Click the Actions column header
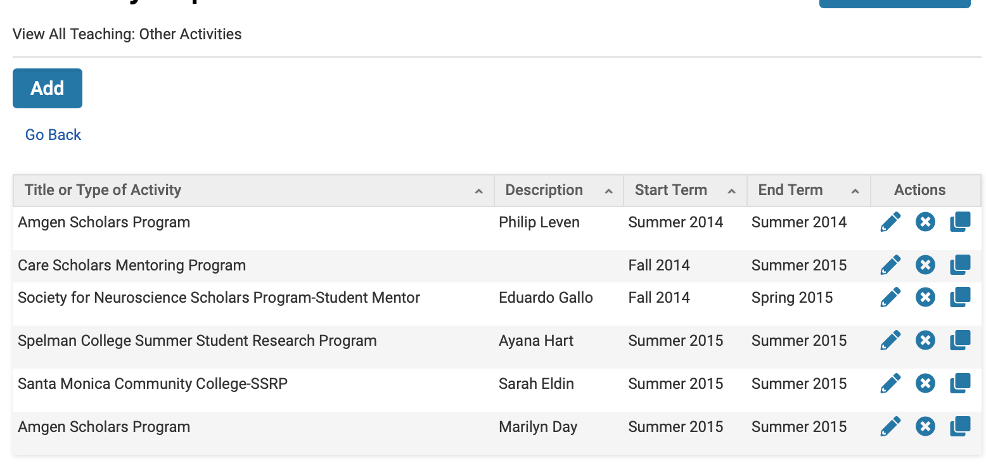The image size is (986, 475). 919,190
